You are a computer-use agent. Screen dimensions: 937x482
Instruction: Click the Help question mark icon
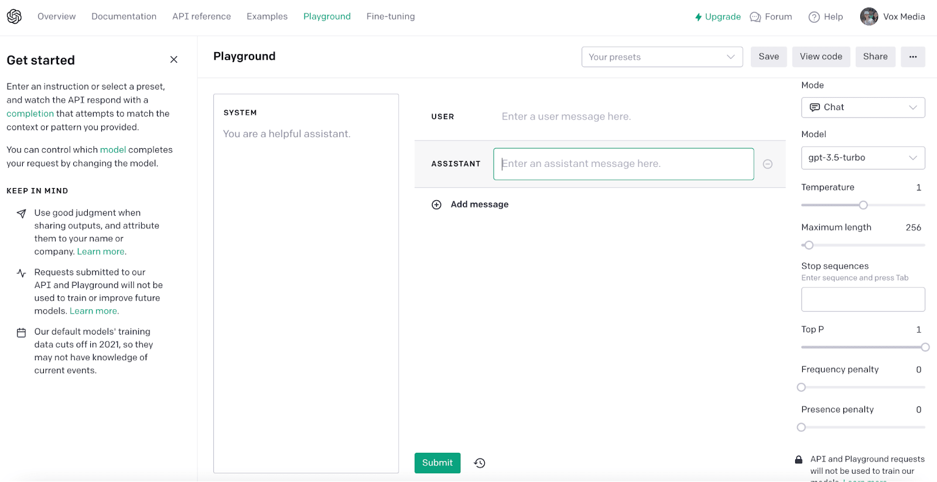(814, 17)
